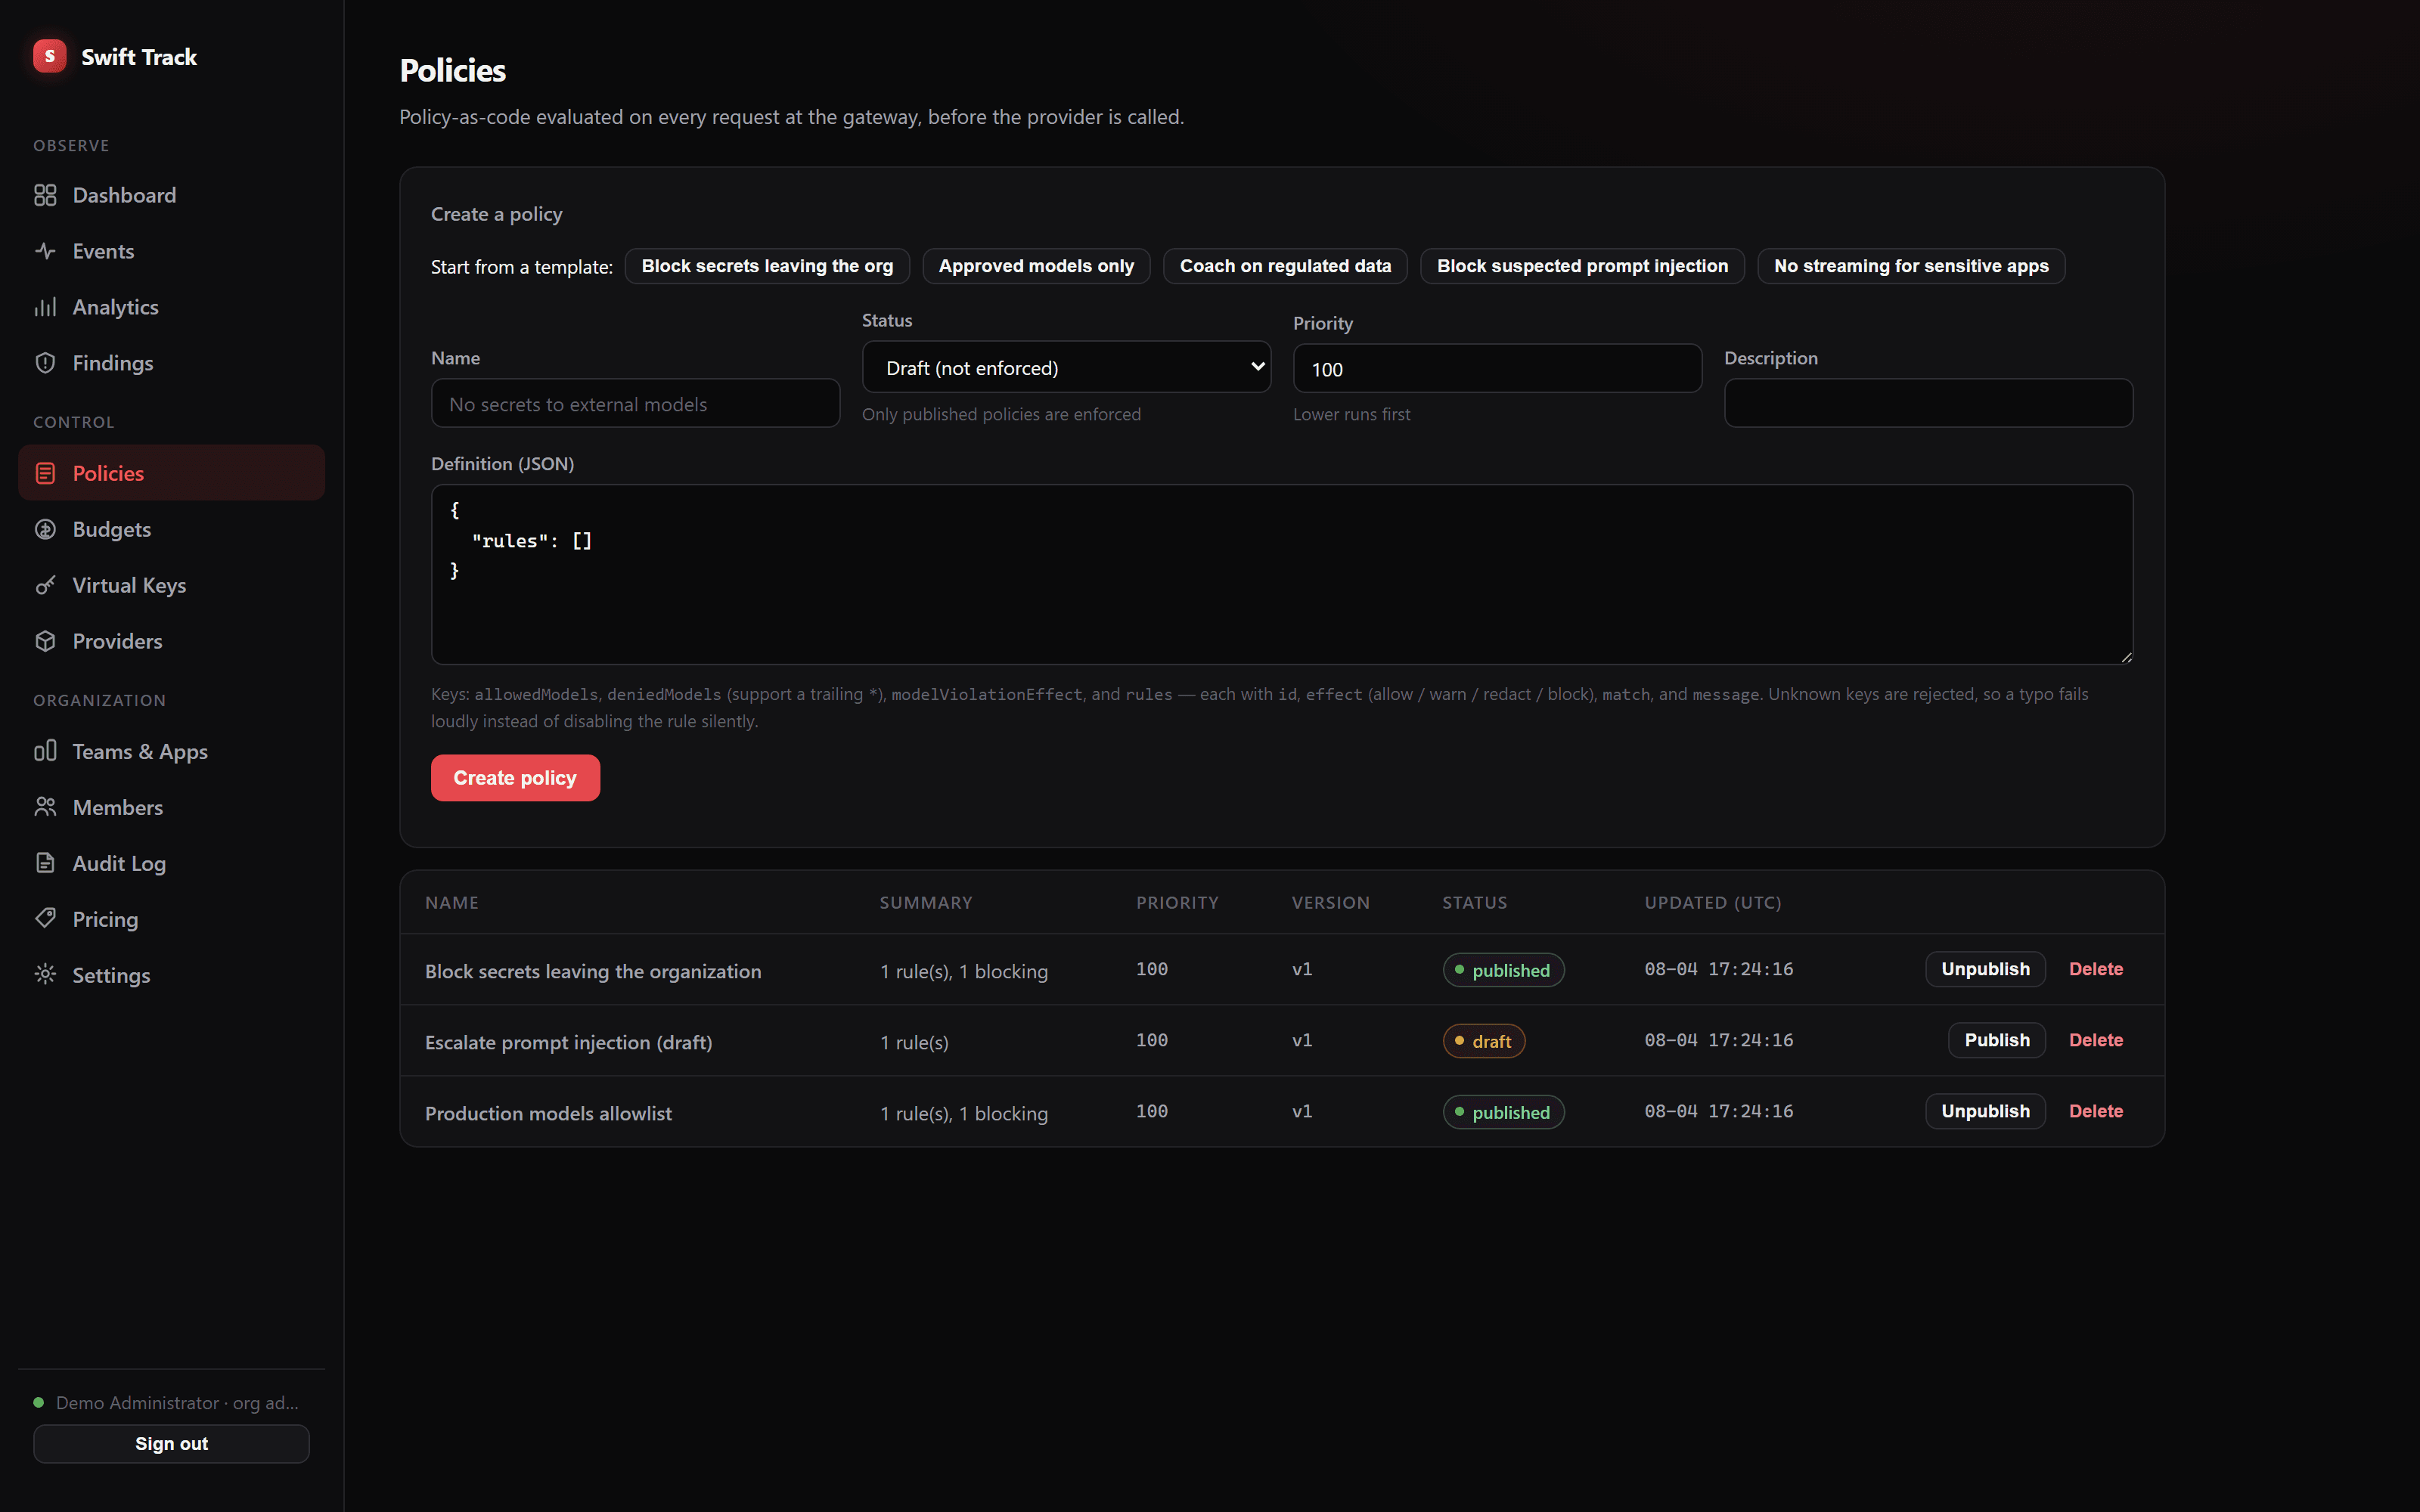The image size is (2420, 1512).
Task: Select the Production models allowlist name
Action: [x=548, y=1113]
